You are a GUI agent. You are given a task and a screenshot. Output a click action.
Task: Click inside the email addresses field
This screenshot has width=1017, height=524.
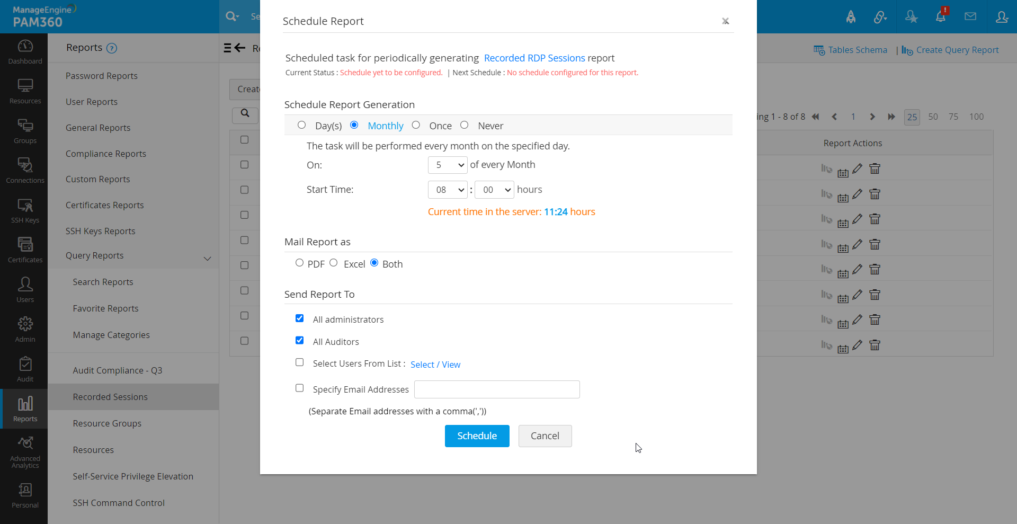(x=496, y=389)
